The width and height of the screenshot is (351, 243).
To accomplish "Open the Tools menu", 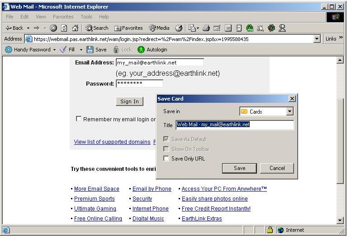I will pos(86,17).
